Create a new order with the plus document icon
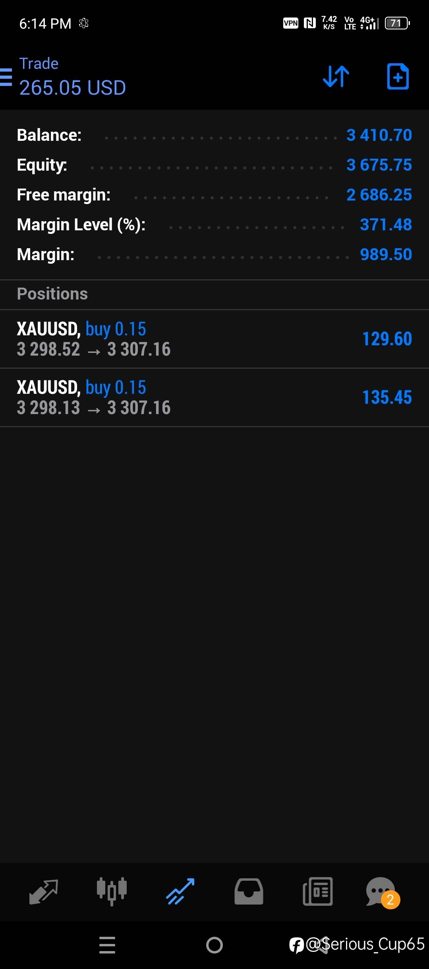The image size is (429, 969). coord(398,76)
